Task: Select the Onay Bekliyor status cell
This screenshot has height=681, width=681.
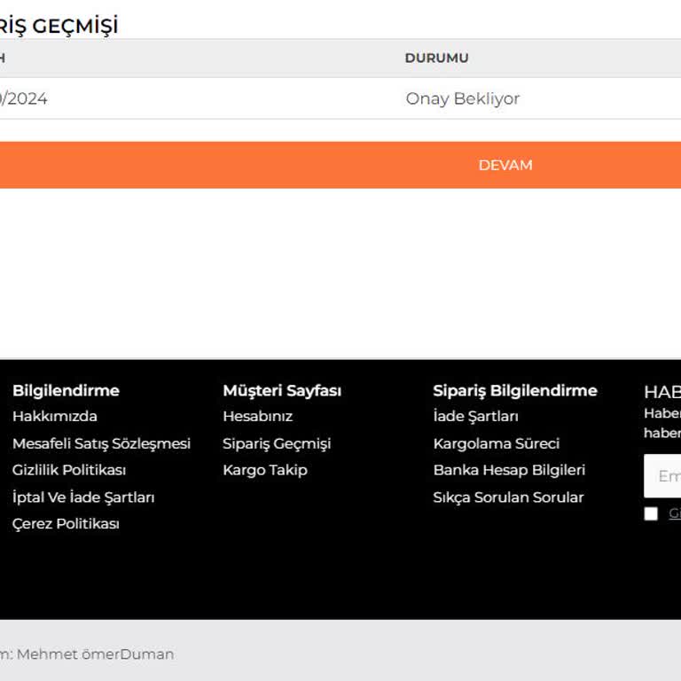Action: (x=462, y=98)
